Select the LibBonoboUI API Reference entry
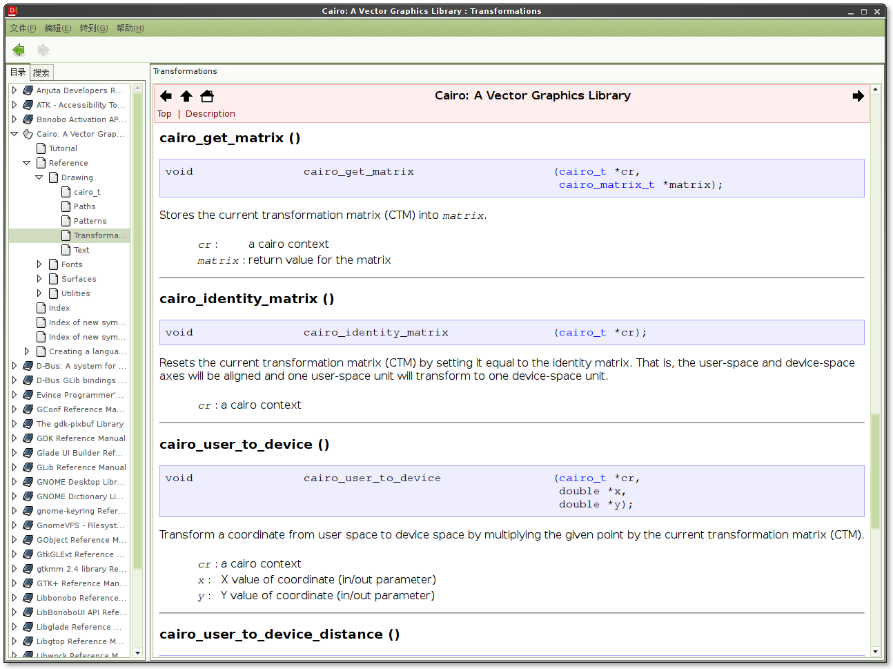 (81, 612)
